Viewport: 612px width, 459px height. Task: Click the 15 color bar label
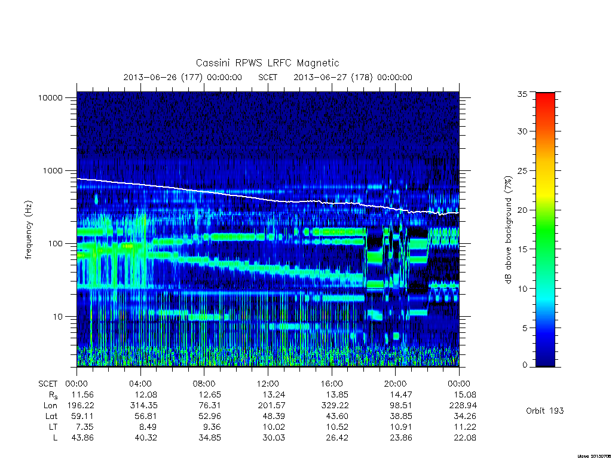pos(522,249)
